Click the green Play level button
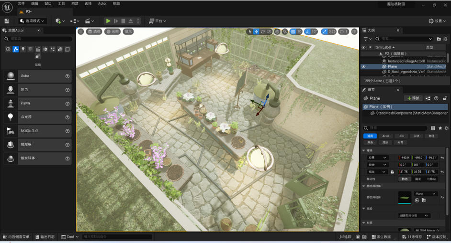This screenshot has width=451, height=243. (108, 21)
